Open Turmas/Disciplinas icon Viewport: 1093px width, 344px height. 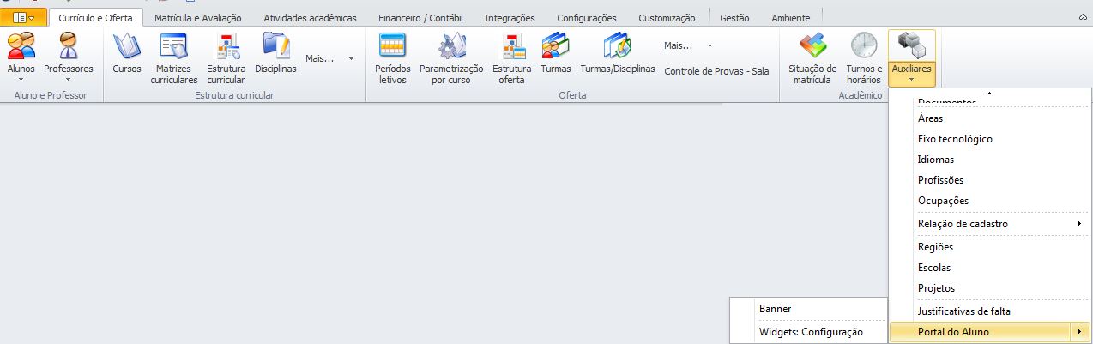[x=618, y=46]
